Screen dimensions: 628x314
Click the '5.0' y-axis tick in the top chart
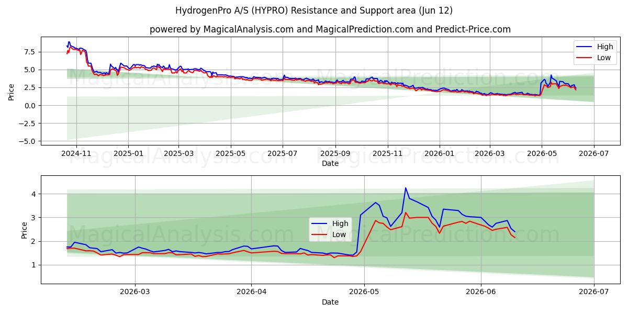coord(30,70)
